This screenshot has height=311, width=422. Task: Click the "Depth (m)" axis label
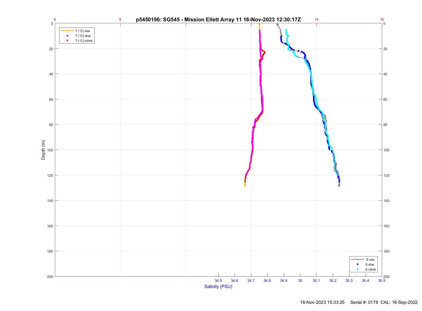point(44,150)
